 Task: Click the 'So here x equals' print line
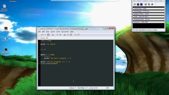(58, 58)
